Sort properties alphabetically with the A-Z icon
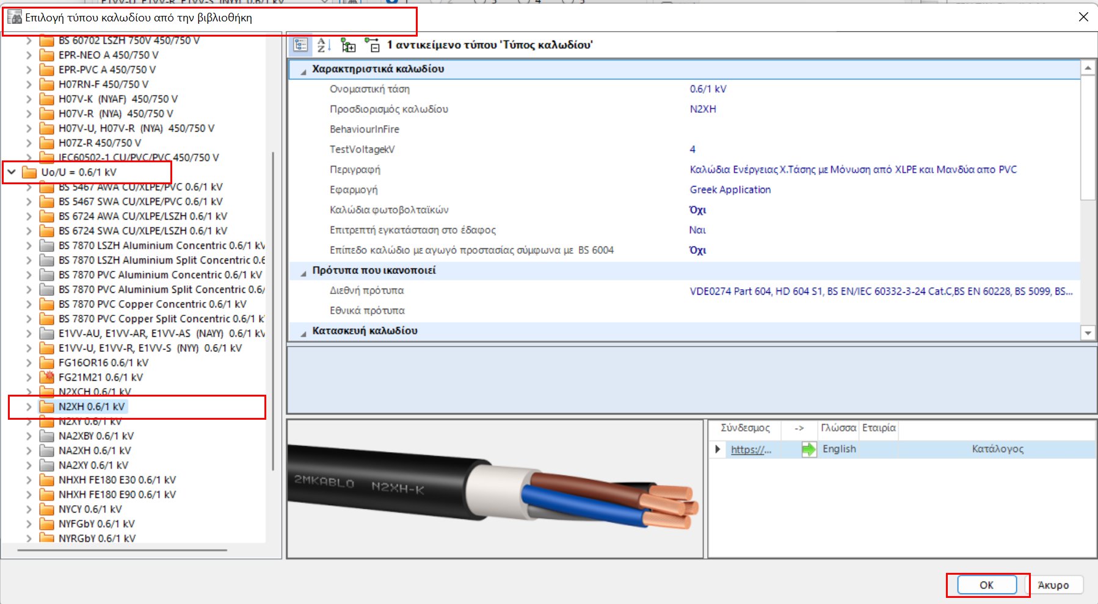This screenshot has height=604, width=1098. click(x=322, y=44)
